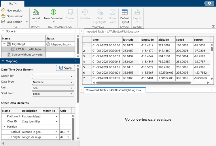216x146 pixels.
Task: Click the speed column header
Action: [184, 40]
